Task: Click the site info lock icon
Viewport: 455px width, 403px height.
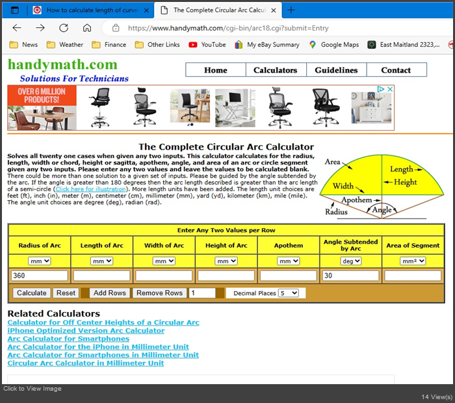Action: tap(116, 28)
